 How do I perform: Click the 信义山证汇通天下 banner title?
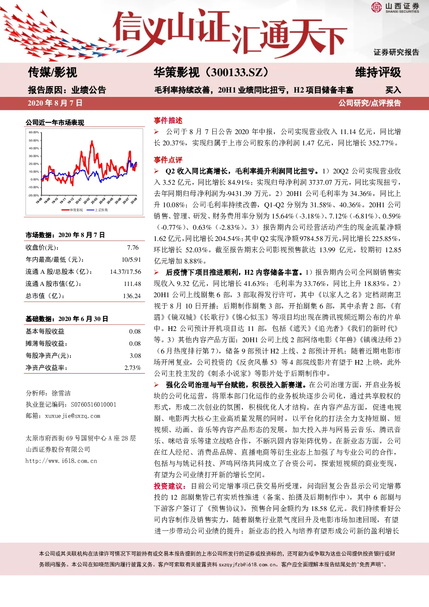[230, 34]
